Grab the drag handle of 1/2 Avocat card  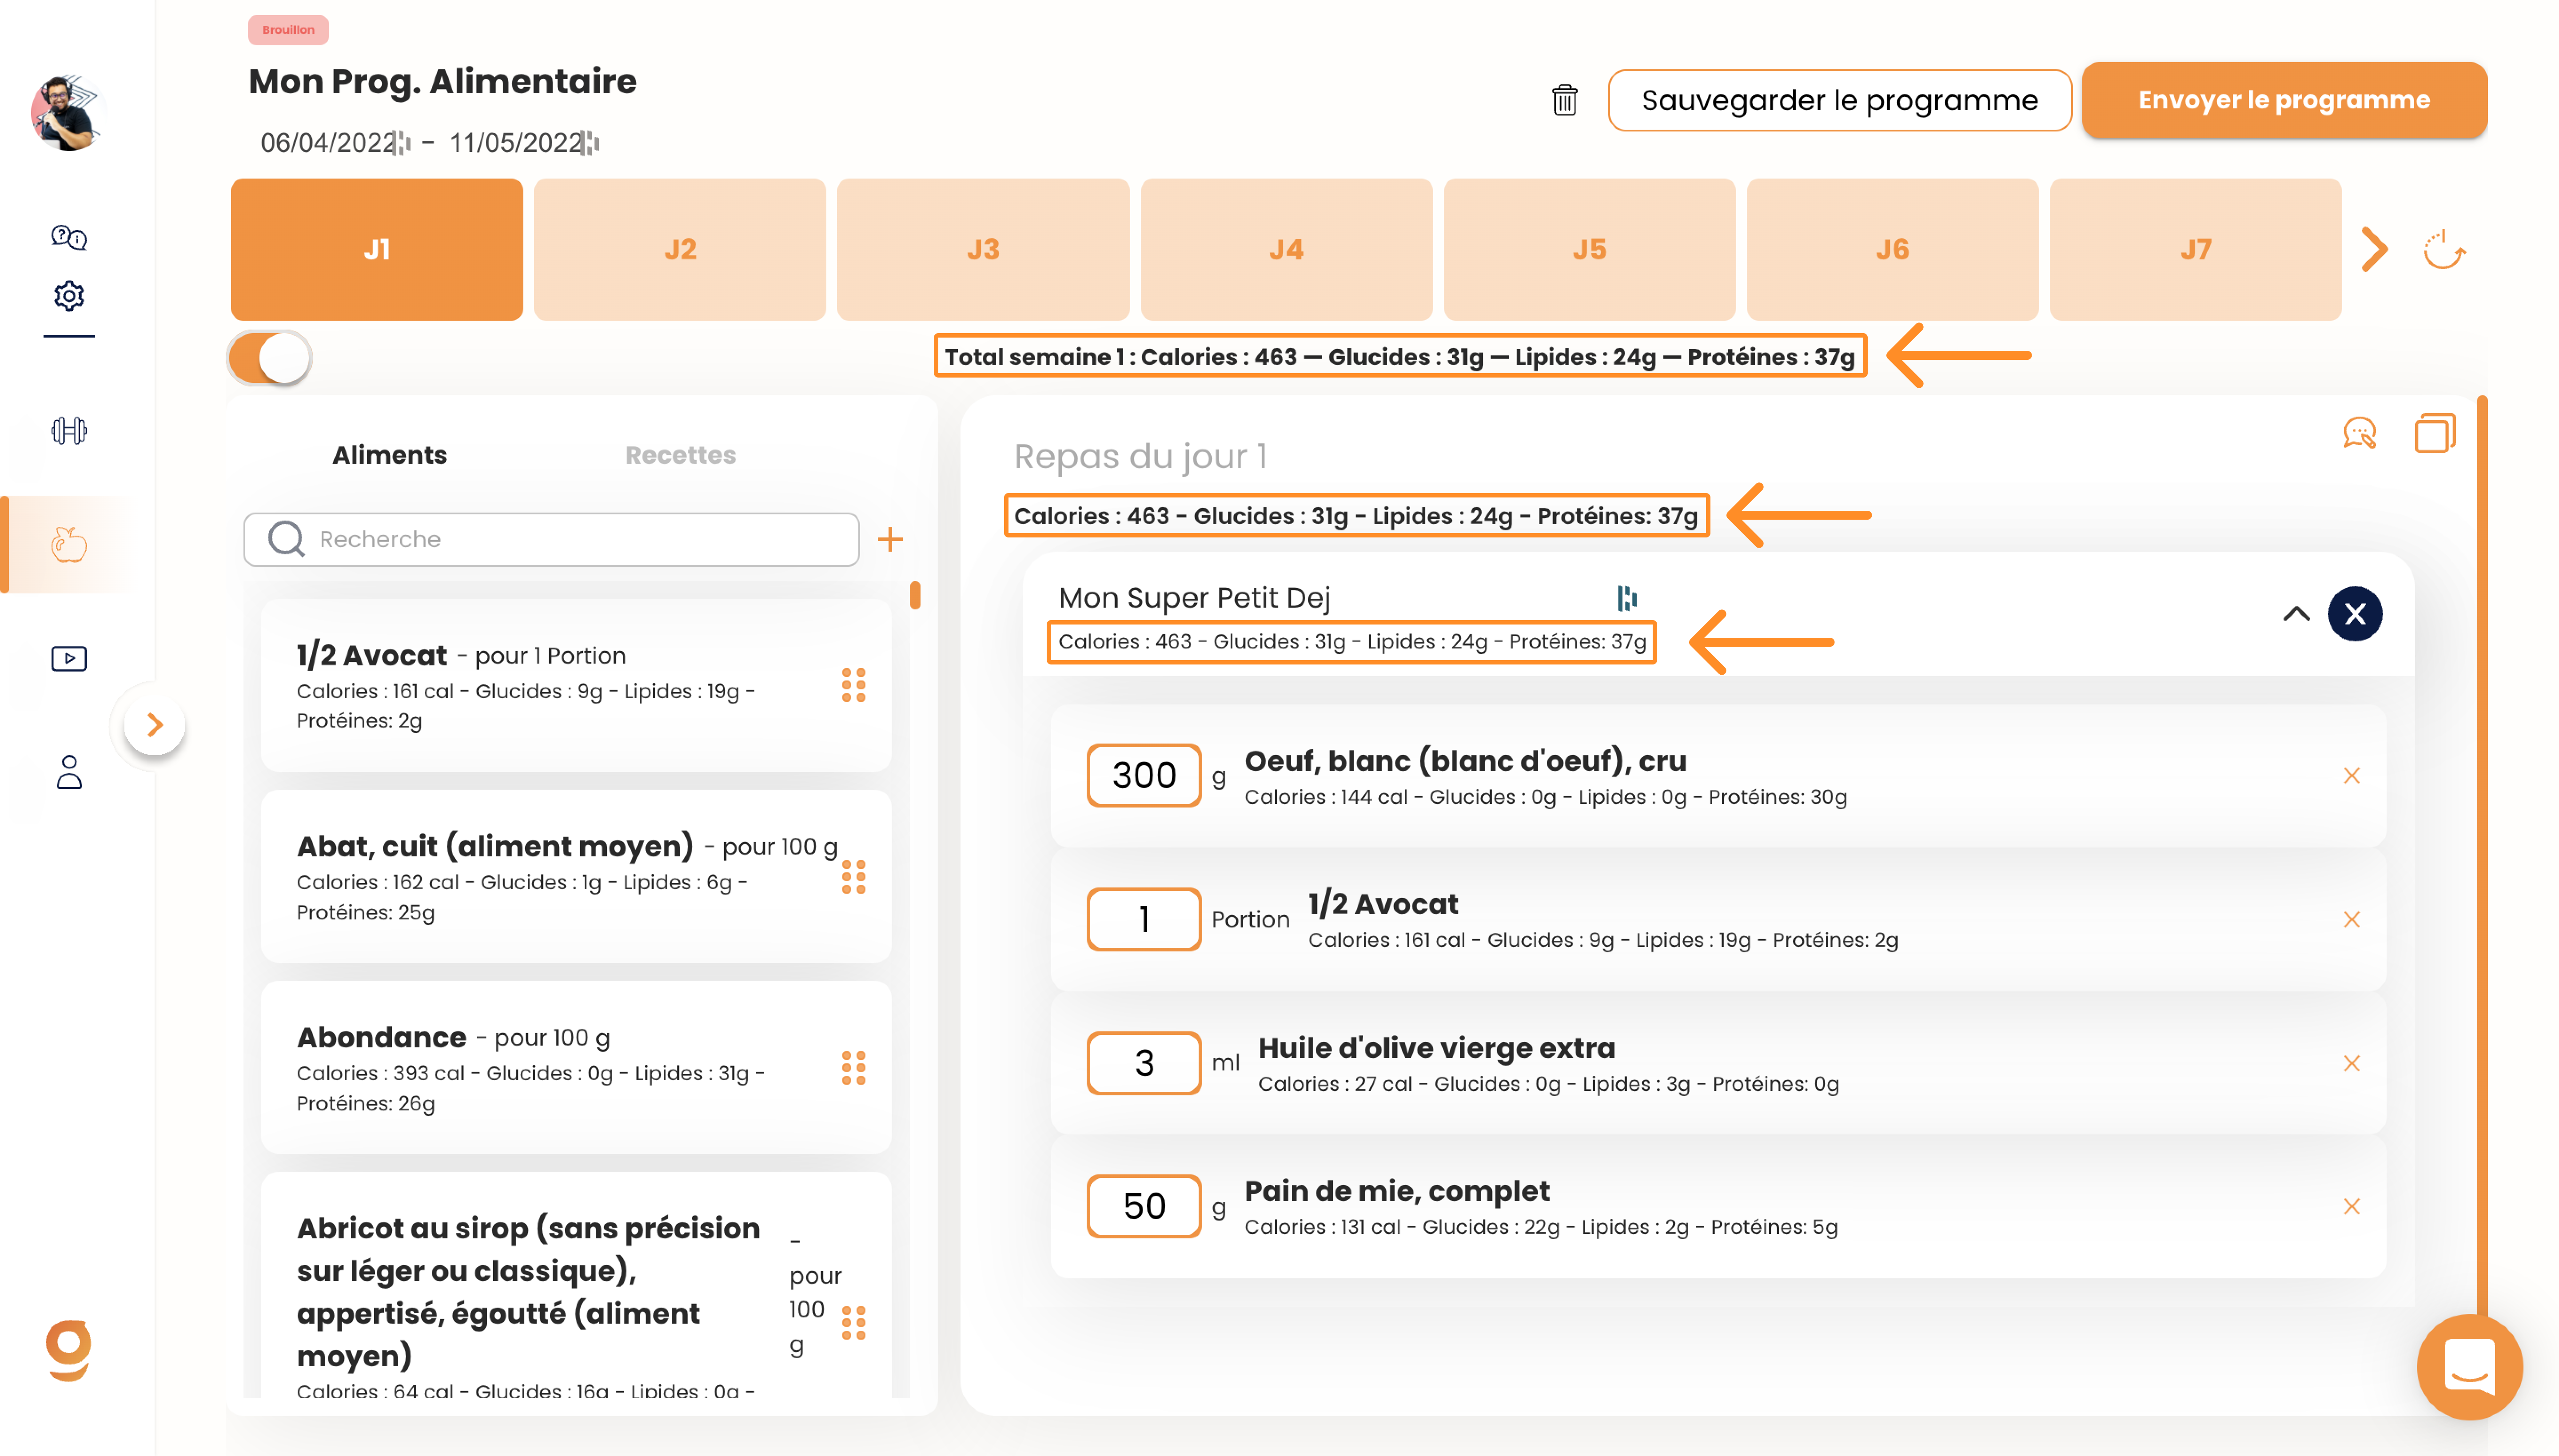853,686
